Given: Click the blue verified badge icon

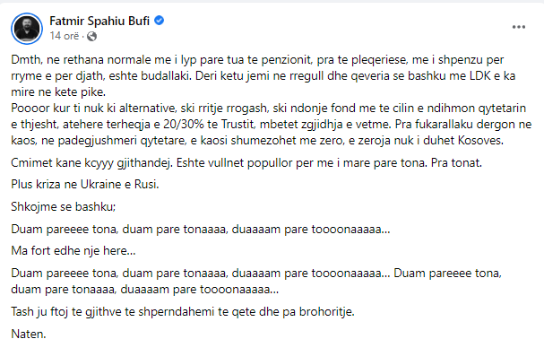Looking at the screenshot, I should (159, 21).
